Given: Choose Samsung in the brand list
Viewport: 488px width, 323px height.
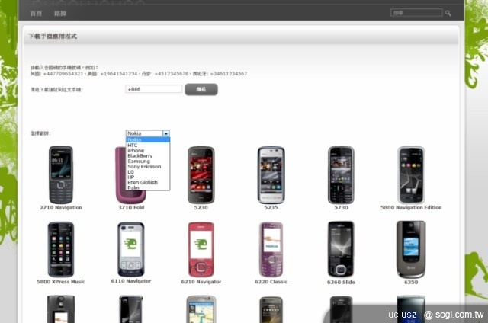Looking at the screenshot, I should point(148,161).
